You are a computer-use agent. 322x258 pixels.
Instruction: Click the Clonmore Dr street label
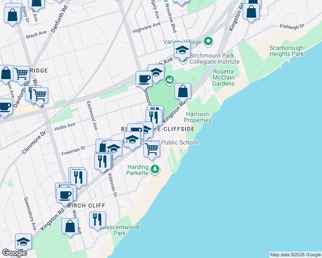tap(34, 142)
